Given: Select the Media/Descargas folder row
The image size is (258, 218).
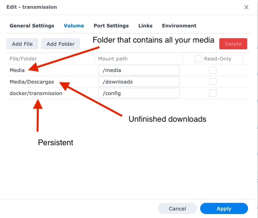Looking at the screenshot, I should click(x=32, y=82).
